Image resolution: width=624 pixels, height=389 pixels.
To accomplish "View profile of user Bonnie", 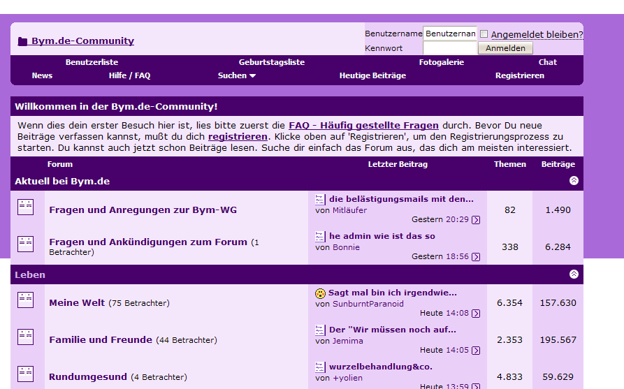I will [346, 247].
